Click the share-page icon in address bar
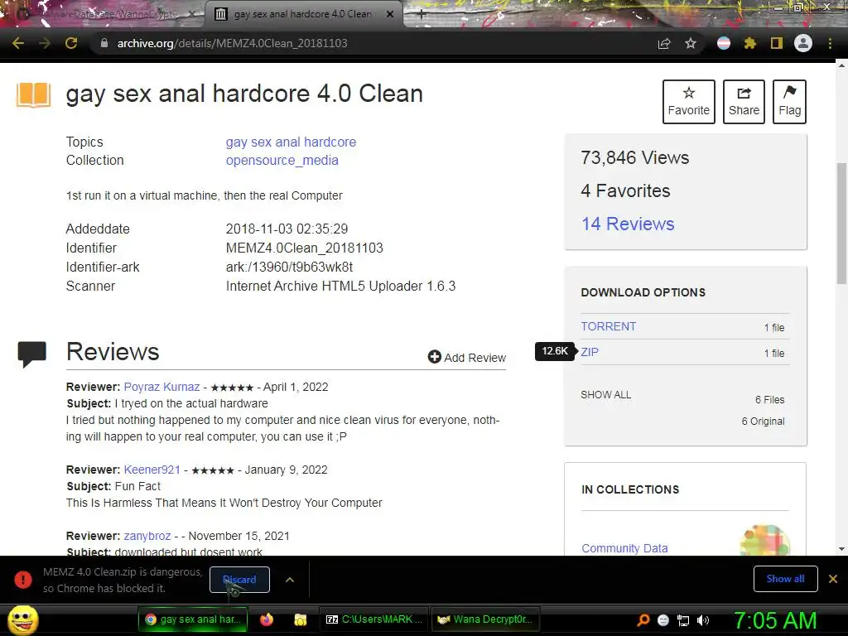 664,44
